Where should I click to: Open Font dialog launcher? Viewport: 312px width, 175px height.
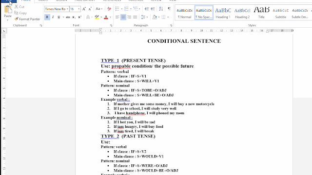pos(111,25)
